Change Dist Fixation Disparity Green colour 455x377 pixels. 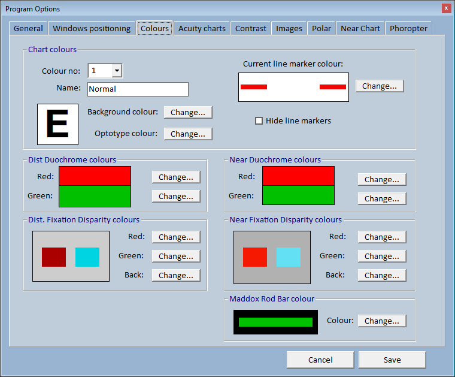click(176, 256)
